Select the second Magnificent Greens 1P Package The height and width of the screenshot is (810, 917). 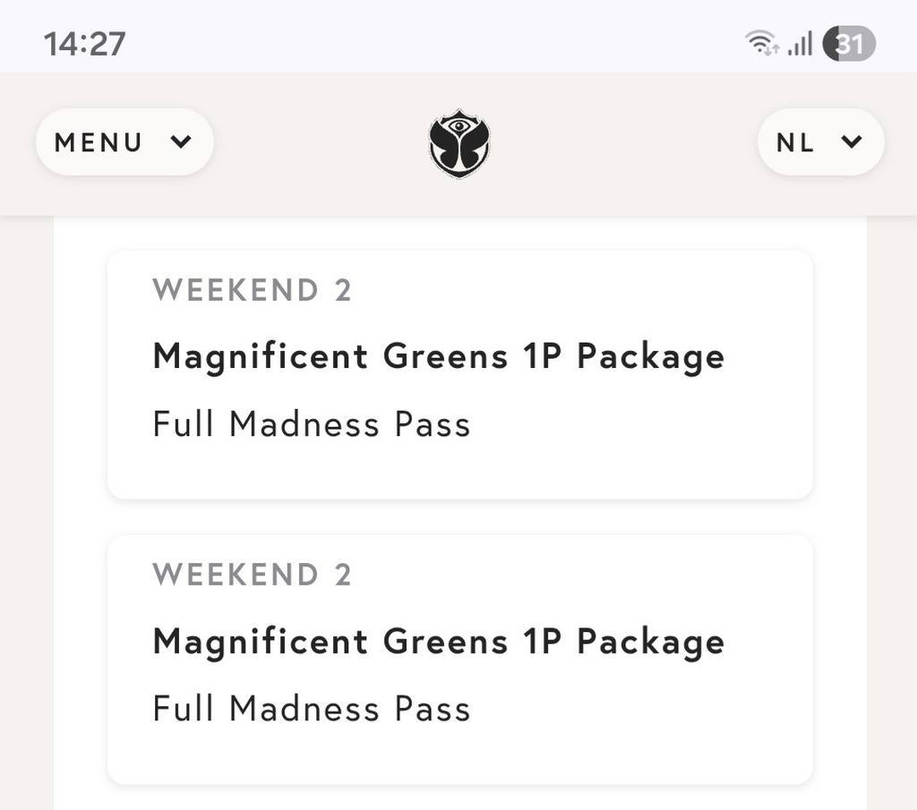[x=439, y=641]
